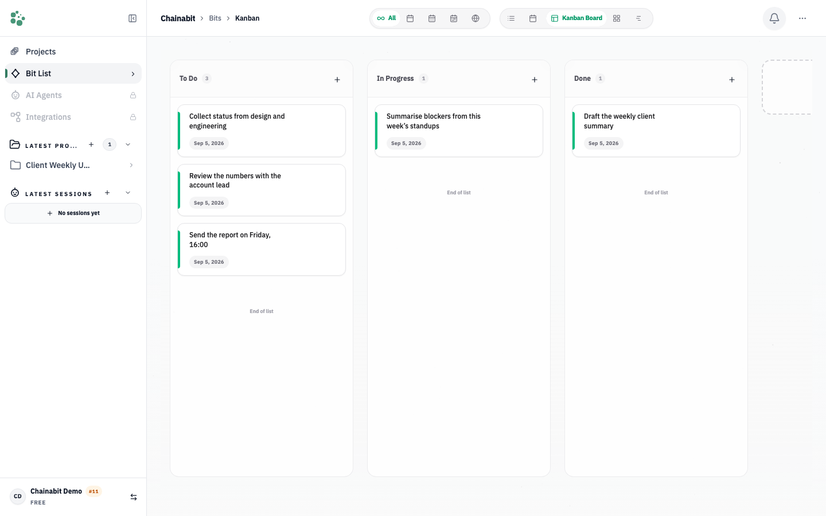Open card 'Send the report on Friday, 16:00'
This screenshot has width=826, height=516.
tap(262, 249)
